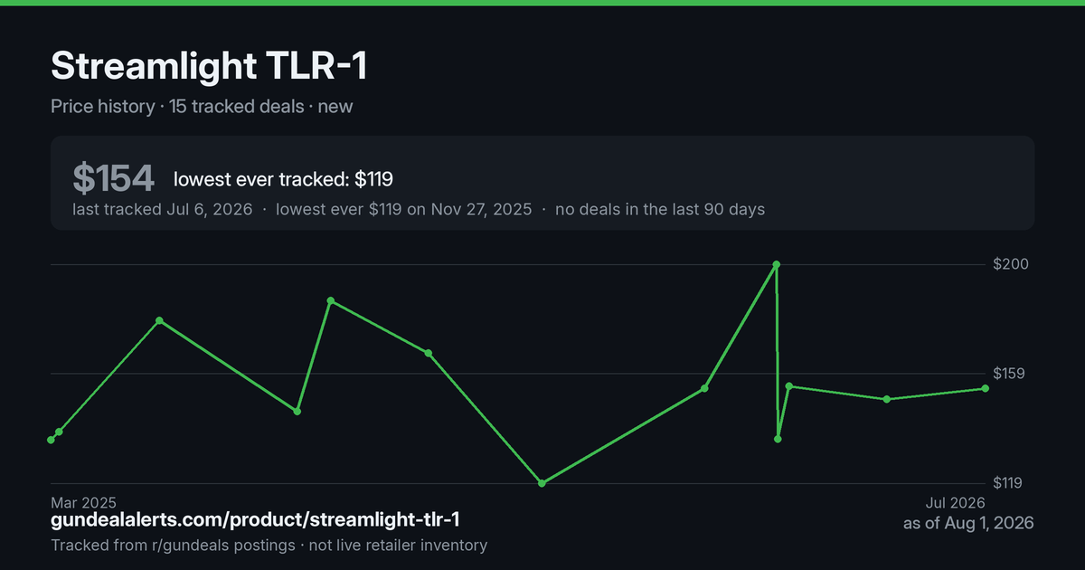Click the 'as of Aug 1, 2026' note
This screenshot has width=1085, height=570.
pyautogui.click(x=968, y=523)
